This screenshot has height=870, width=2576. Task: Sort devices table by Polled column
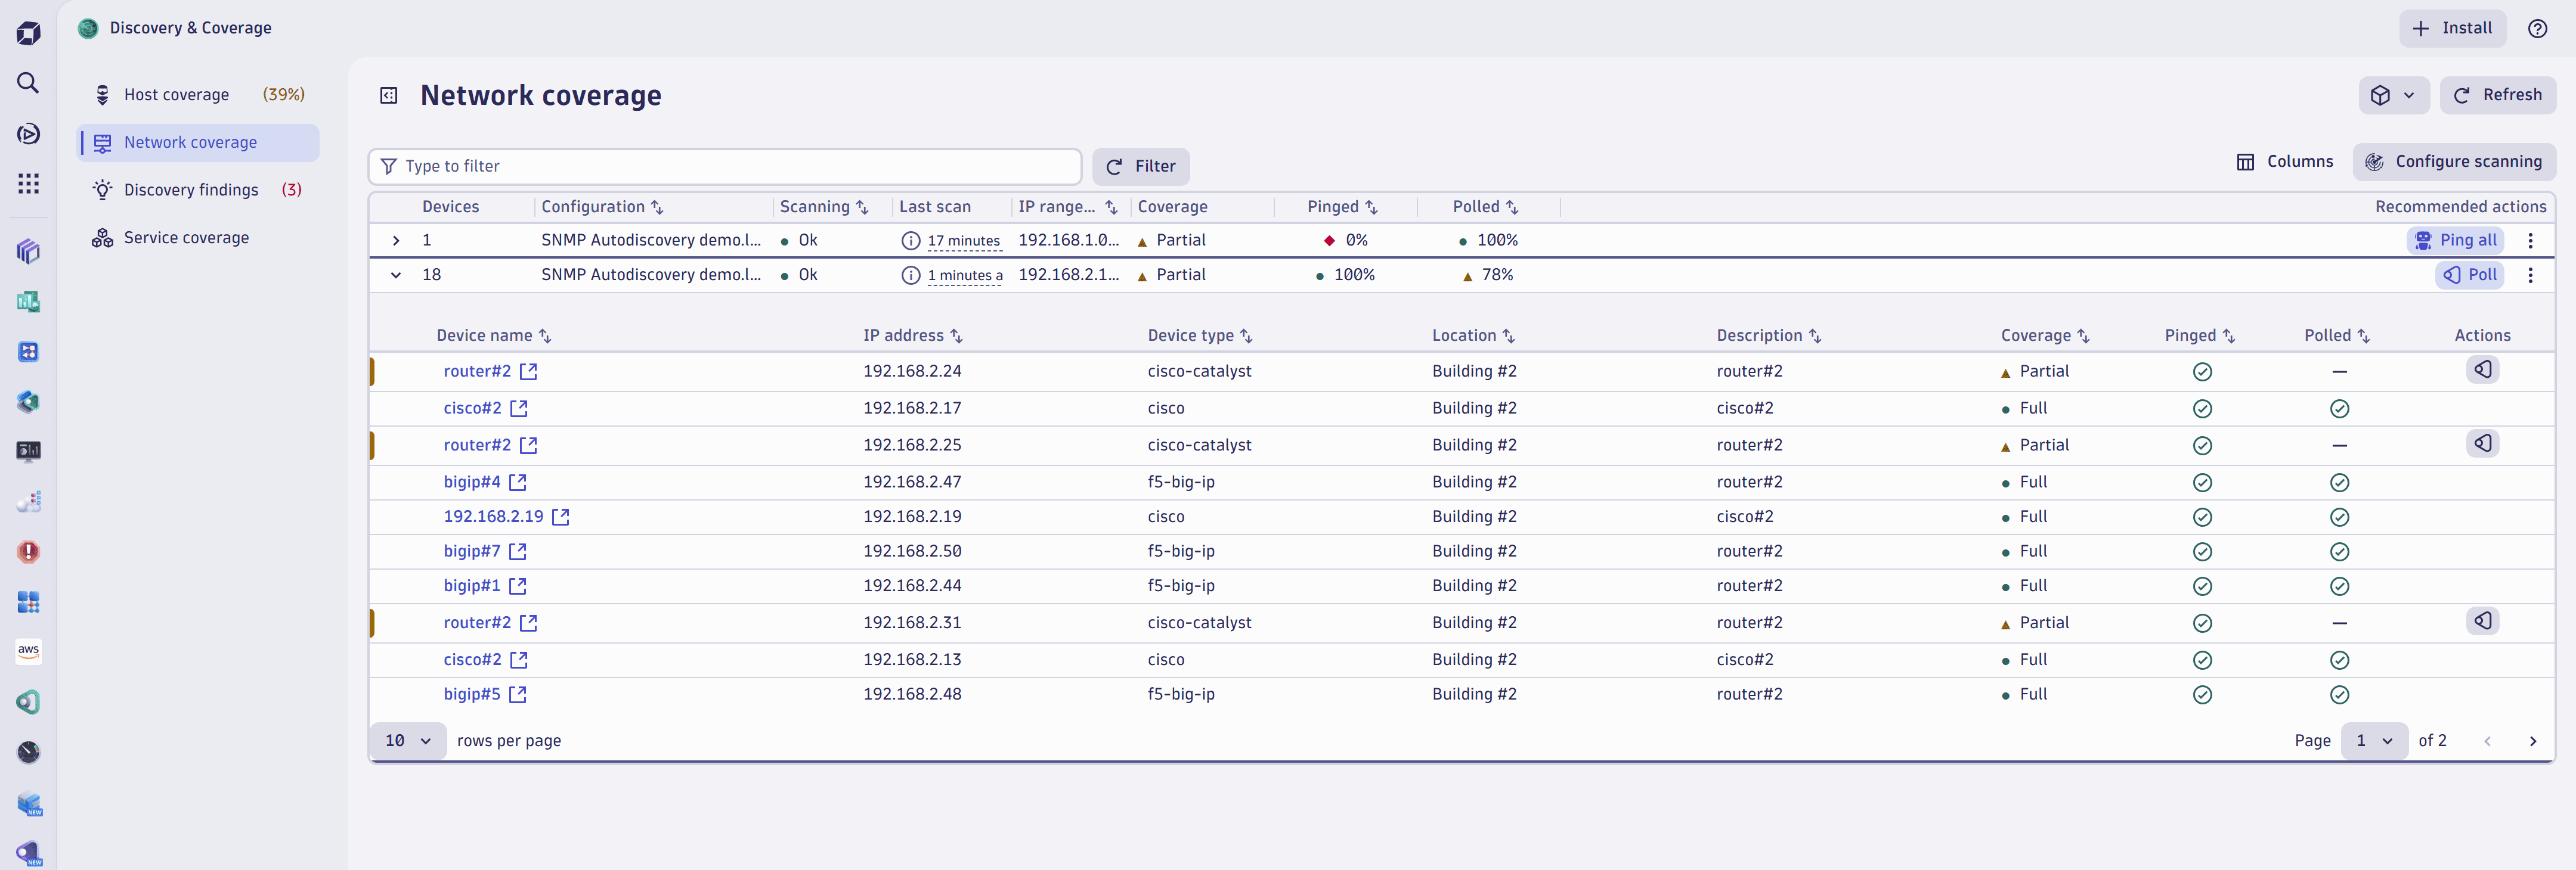[2363, 337]
